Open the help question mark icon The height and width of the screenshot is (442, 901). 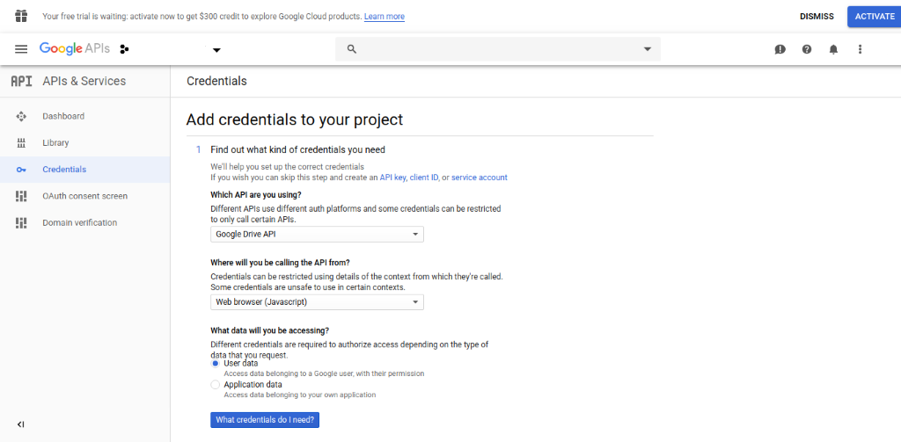pos(807,49)
